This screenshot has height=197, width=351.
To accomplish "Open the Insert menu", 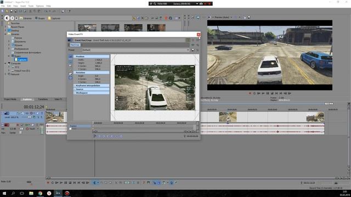I will point(23,6).
